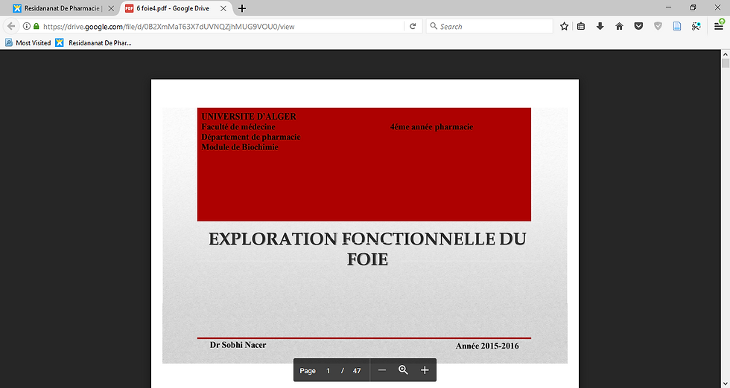
Task: Click the page number field in PDF toolbar
Action: click(x=328, y=371)
